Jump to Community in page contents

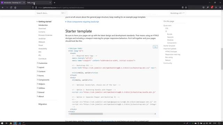coord(168,63)
